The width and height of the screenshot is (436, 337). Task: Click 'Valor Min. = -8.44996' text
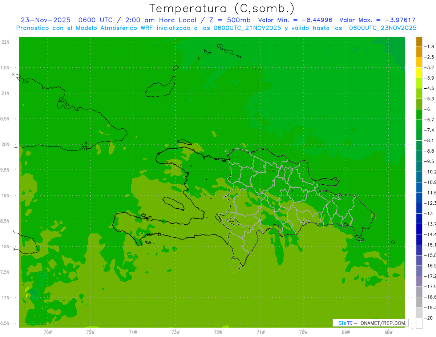click(295, 20)
